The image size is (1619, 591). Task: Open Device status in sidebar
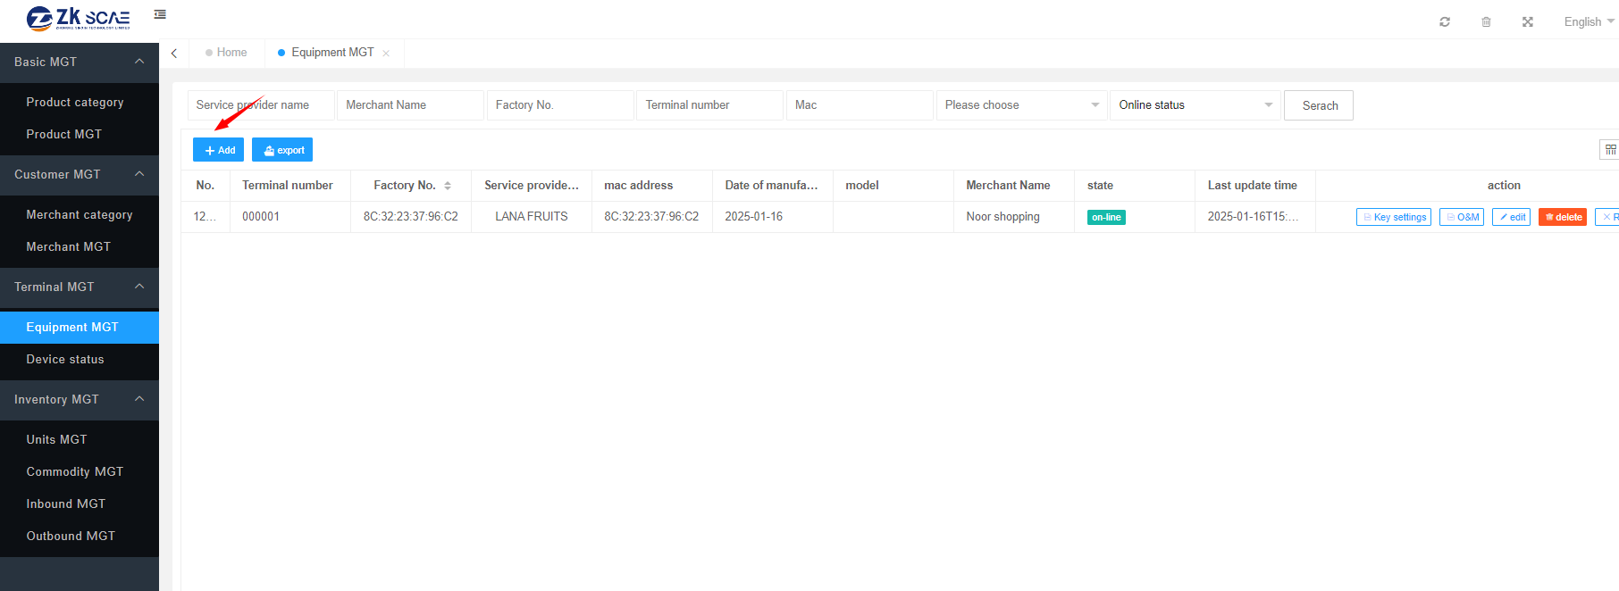click(65, 359)
